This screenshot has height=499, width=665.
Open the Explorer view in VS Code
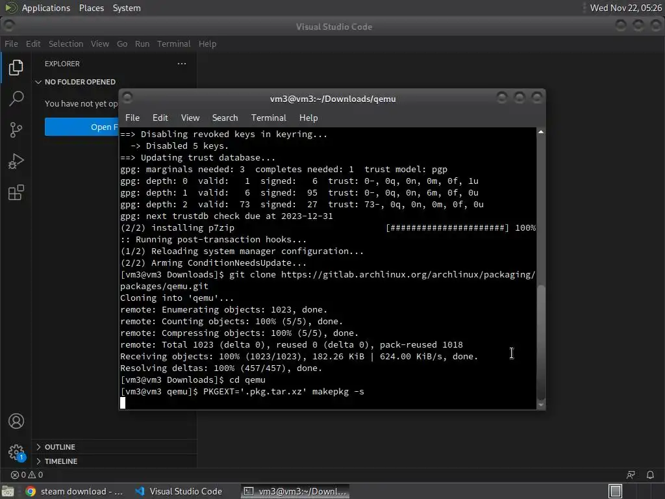[16, 67]
